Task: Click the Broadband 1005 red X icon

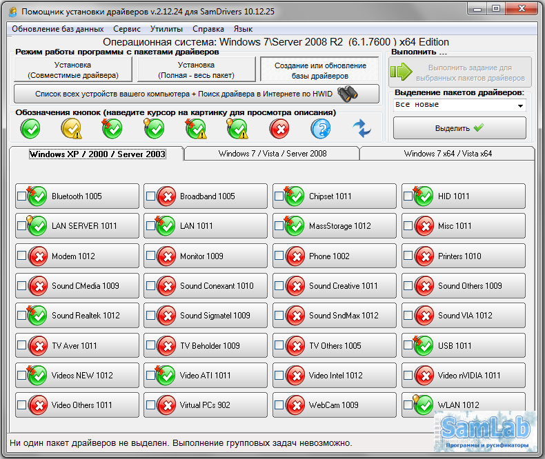Action: pyautogui.click(x=166, y=196)
